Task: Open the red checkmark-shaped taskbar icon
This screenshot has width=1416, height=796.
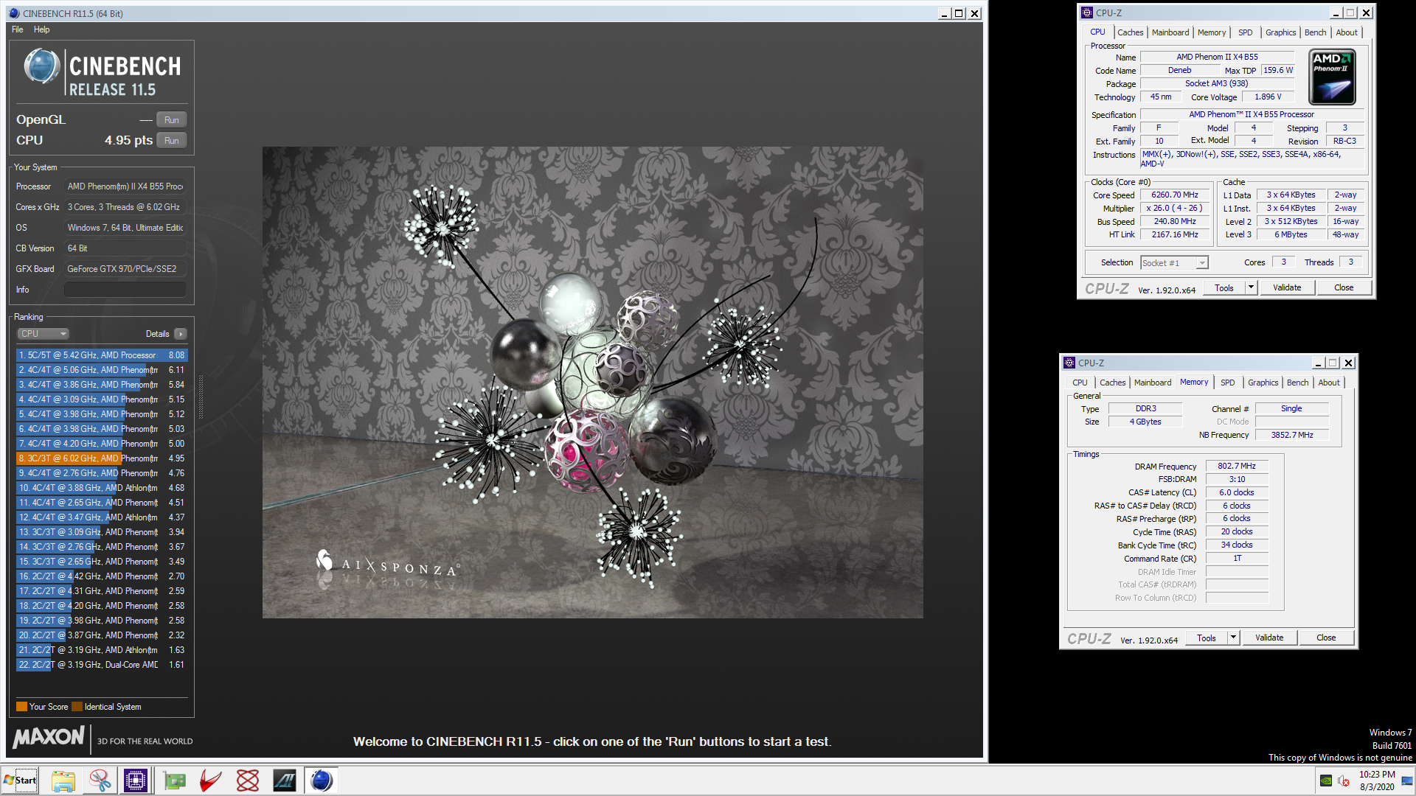Action: [x=211, y=781]
